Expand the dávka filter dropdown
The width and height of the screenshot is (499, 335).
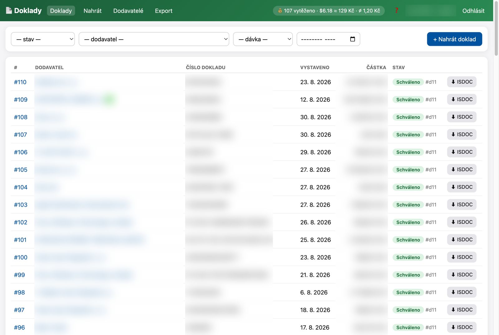click(263, 39)
